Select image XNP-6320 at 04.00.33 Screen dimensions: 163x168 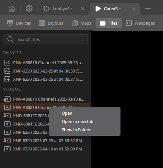(46, 71)
